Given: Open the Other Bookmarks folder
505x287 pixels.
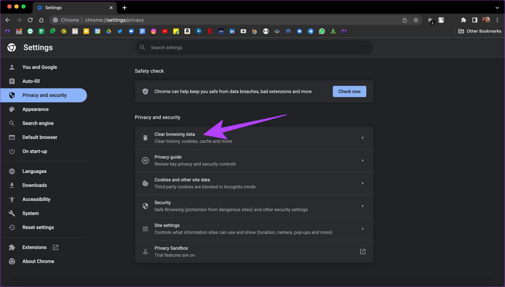Looking at the screenshot, I should point(480,31).
